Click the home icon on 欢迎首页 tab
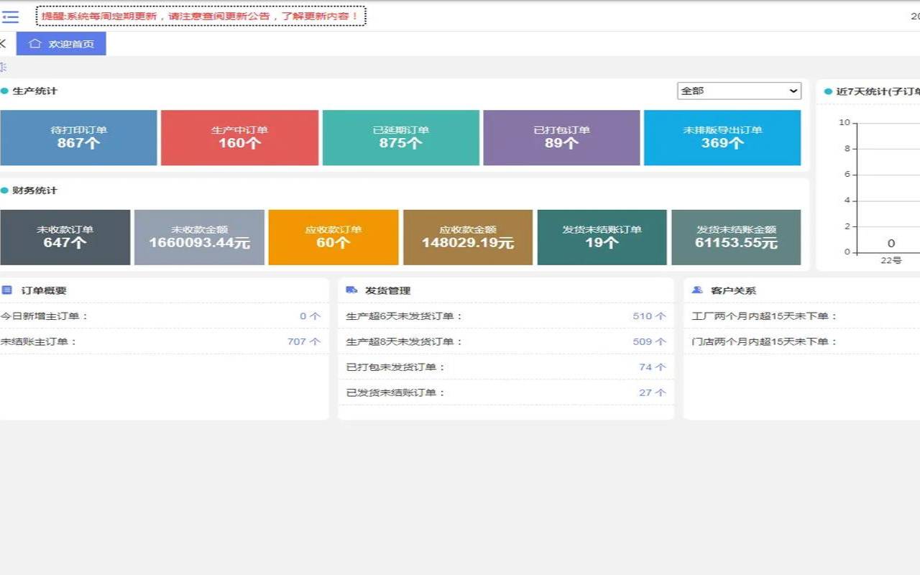The height and width of the screenshot is (575, 920). coord(35,43)
